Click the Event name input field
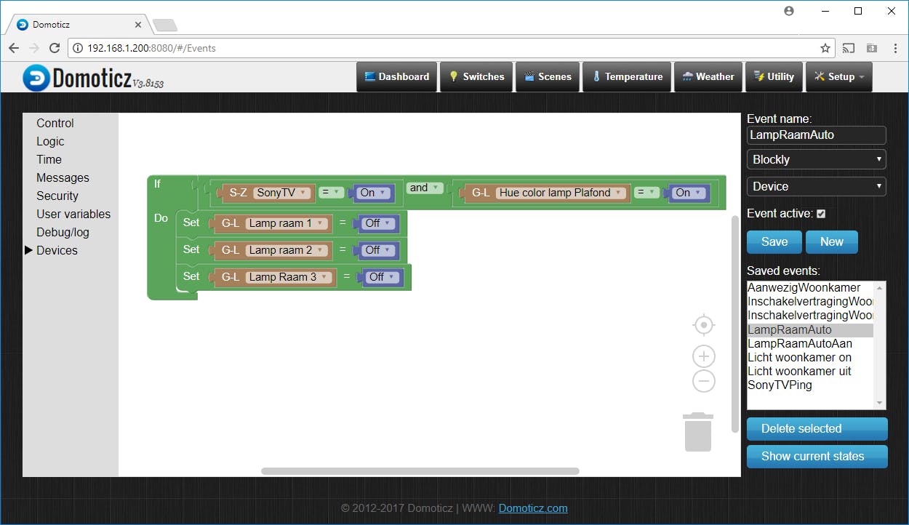 817,135
